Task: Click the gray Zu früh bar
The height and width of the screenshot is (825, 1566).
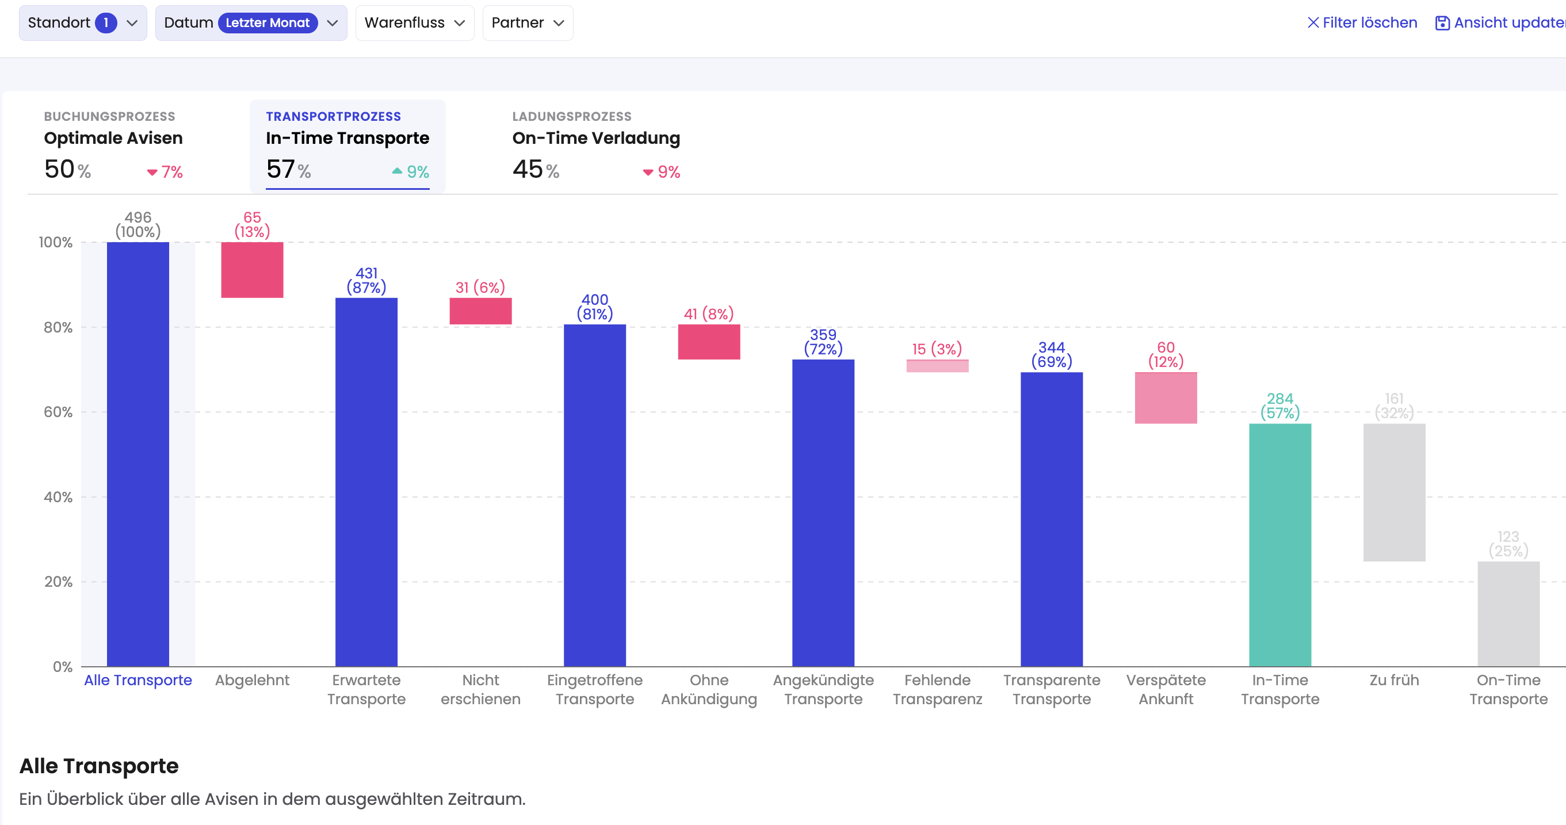Action: point(1393,492)
